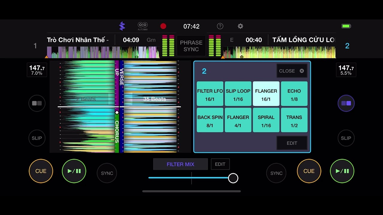Trigger TRANS 1/2 pad
This screenshot has height=215, width=383.
click(x=294, y=120)
